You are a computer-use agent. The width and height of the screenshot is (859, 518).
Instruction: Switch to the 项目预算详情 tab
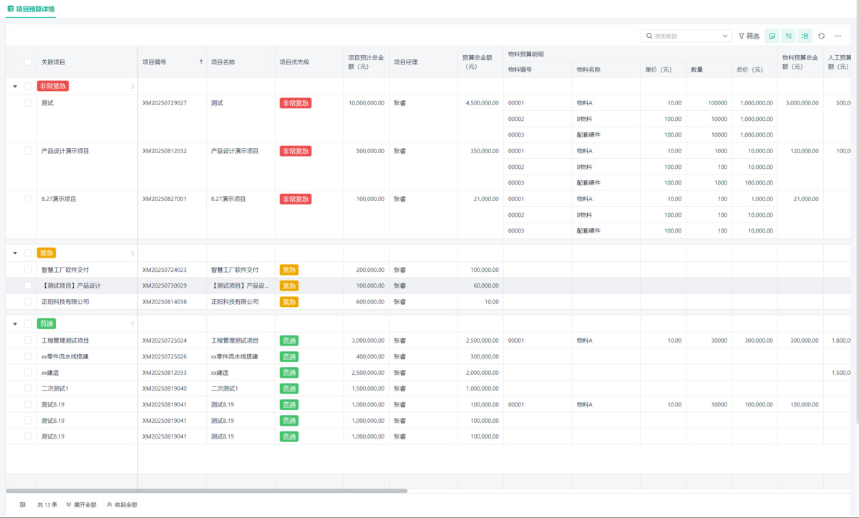click(x=31, y=9)
